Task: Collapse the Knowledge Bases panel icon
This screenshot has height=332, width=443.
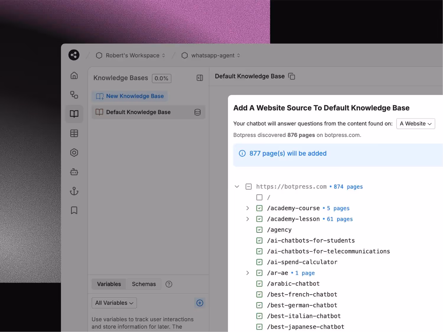Action: point(200,78)
